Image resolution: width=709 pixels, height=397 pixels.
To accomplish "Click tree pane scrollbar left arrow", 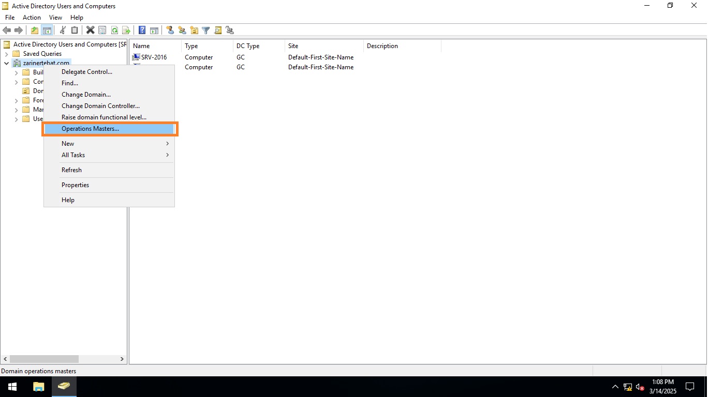I will click(6, 359).
